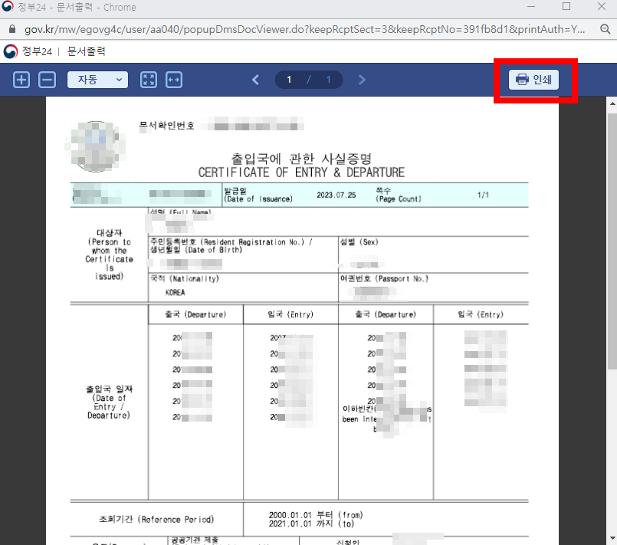Click the nationality value KOREA
This screenshot has height=545, width=617.
click(175, 292)
